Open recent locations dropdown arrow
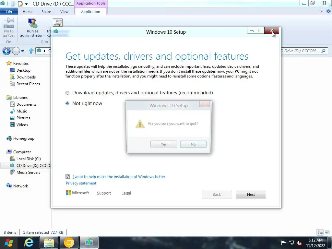This screenshot has width=332, height=249. [x=22, y=51]
